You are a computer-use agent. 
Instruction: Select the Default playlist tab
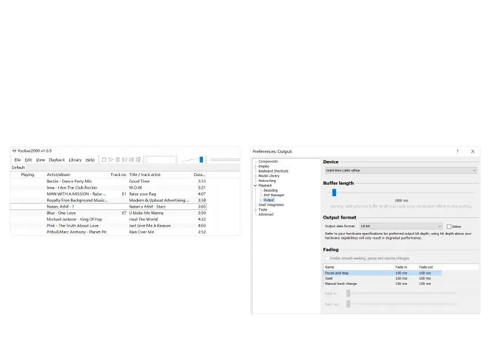18,167
